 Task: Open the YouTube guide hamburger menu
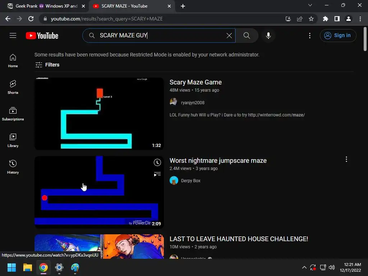point(13,36)
